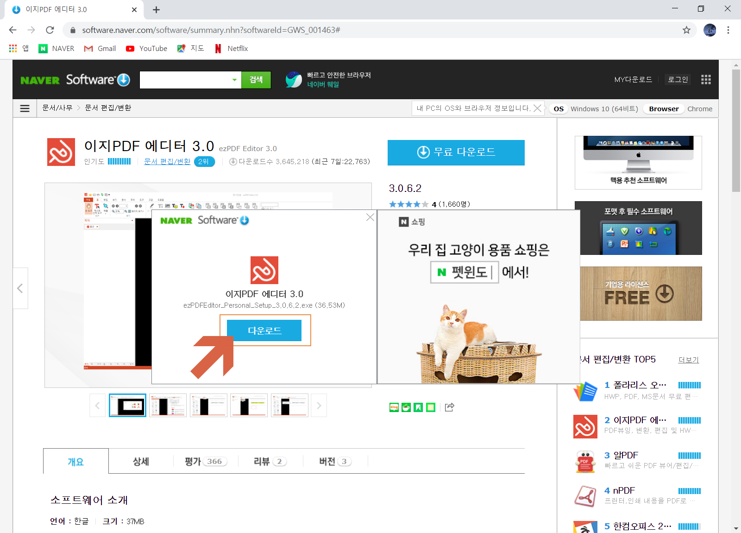This screenshot has height=533, width=741.
Task: Close the NAVER Software download popup
Action: 370,217
